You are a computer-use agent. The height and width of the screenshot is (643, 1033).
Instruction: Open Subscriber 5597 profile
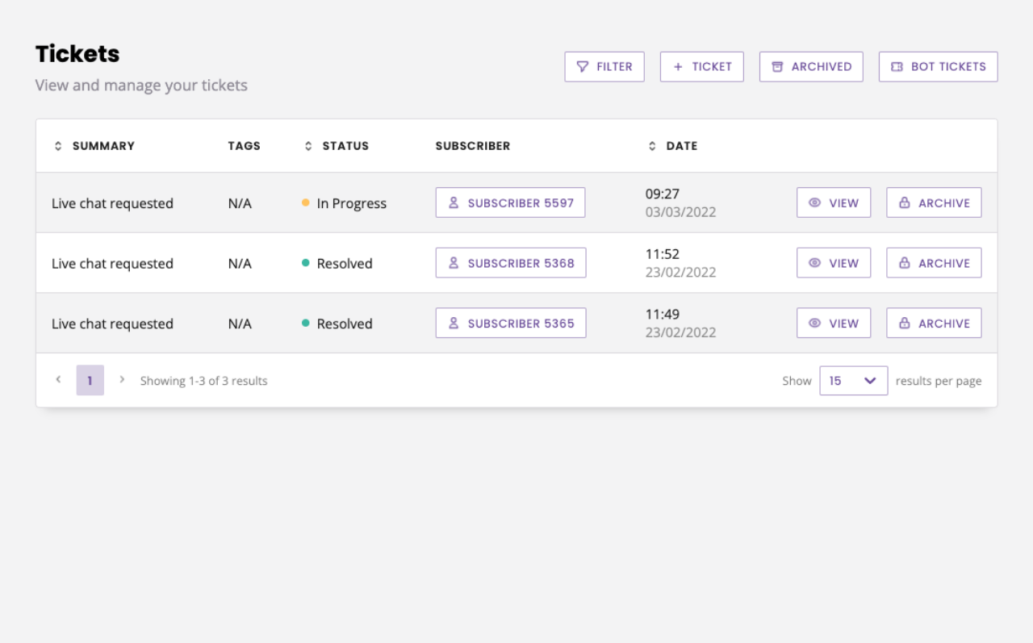(x=511, y=203)
